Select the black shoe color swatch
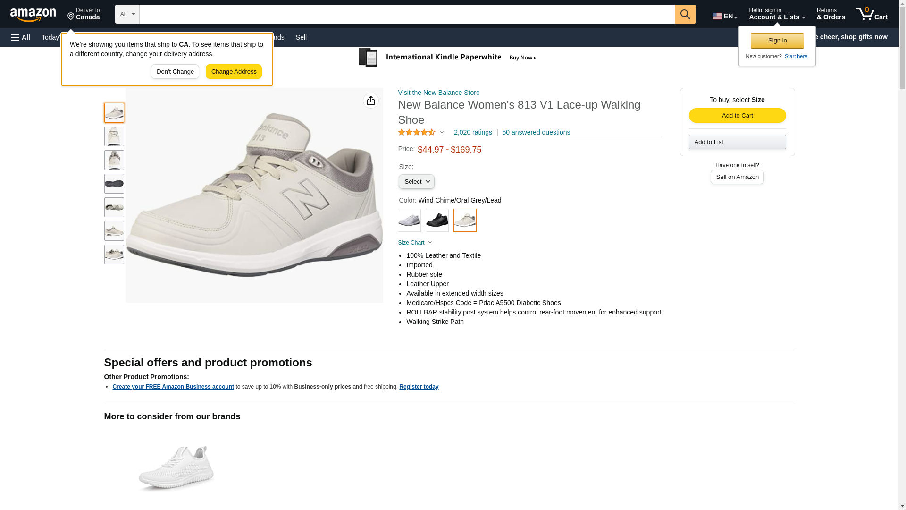 point(437,220)
